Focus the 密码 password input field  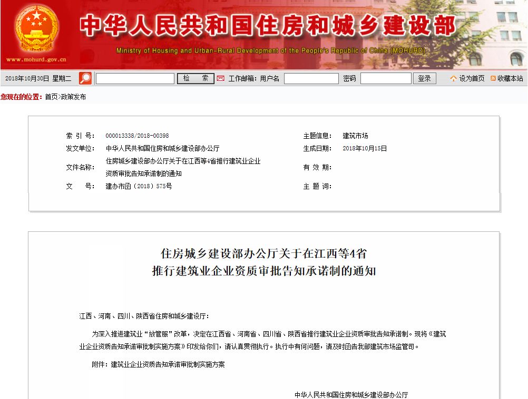click(386, 79)
